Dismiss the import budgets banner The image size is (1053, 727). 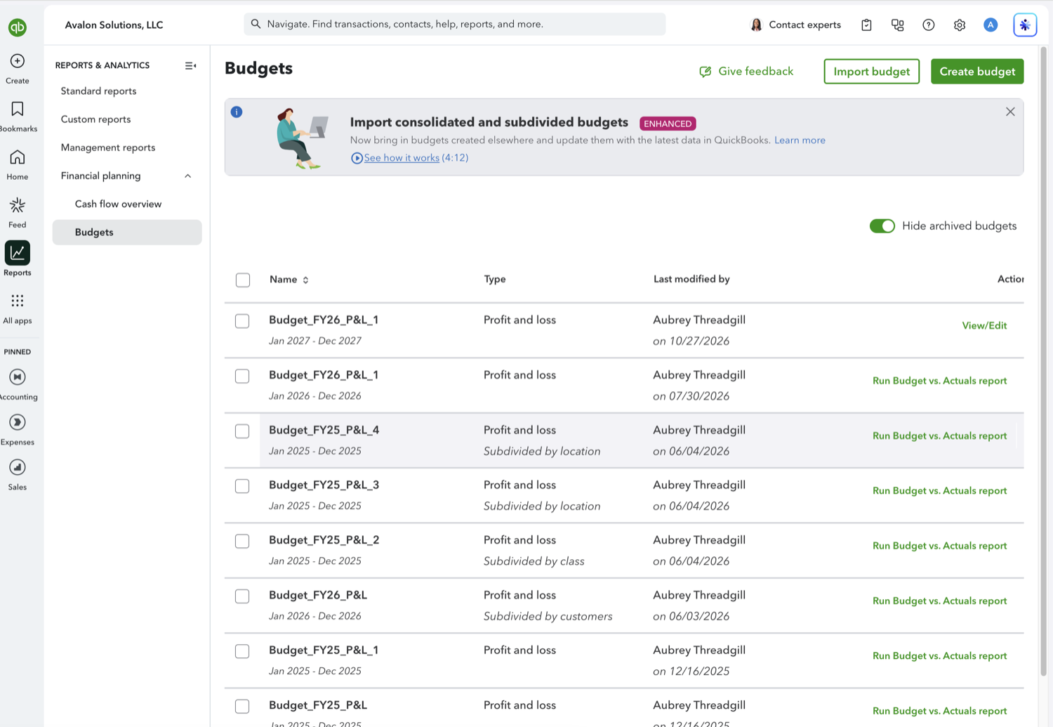[1010, 112]
